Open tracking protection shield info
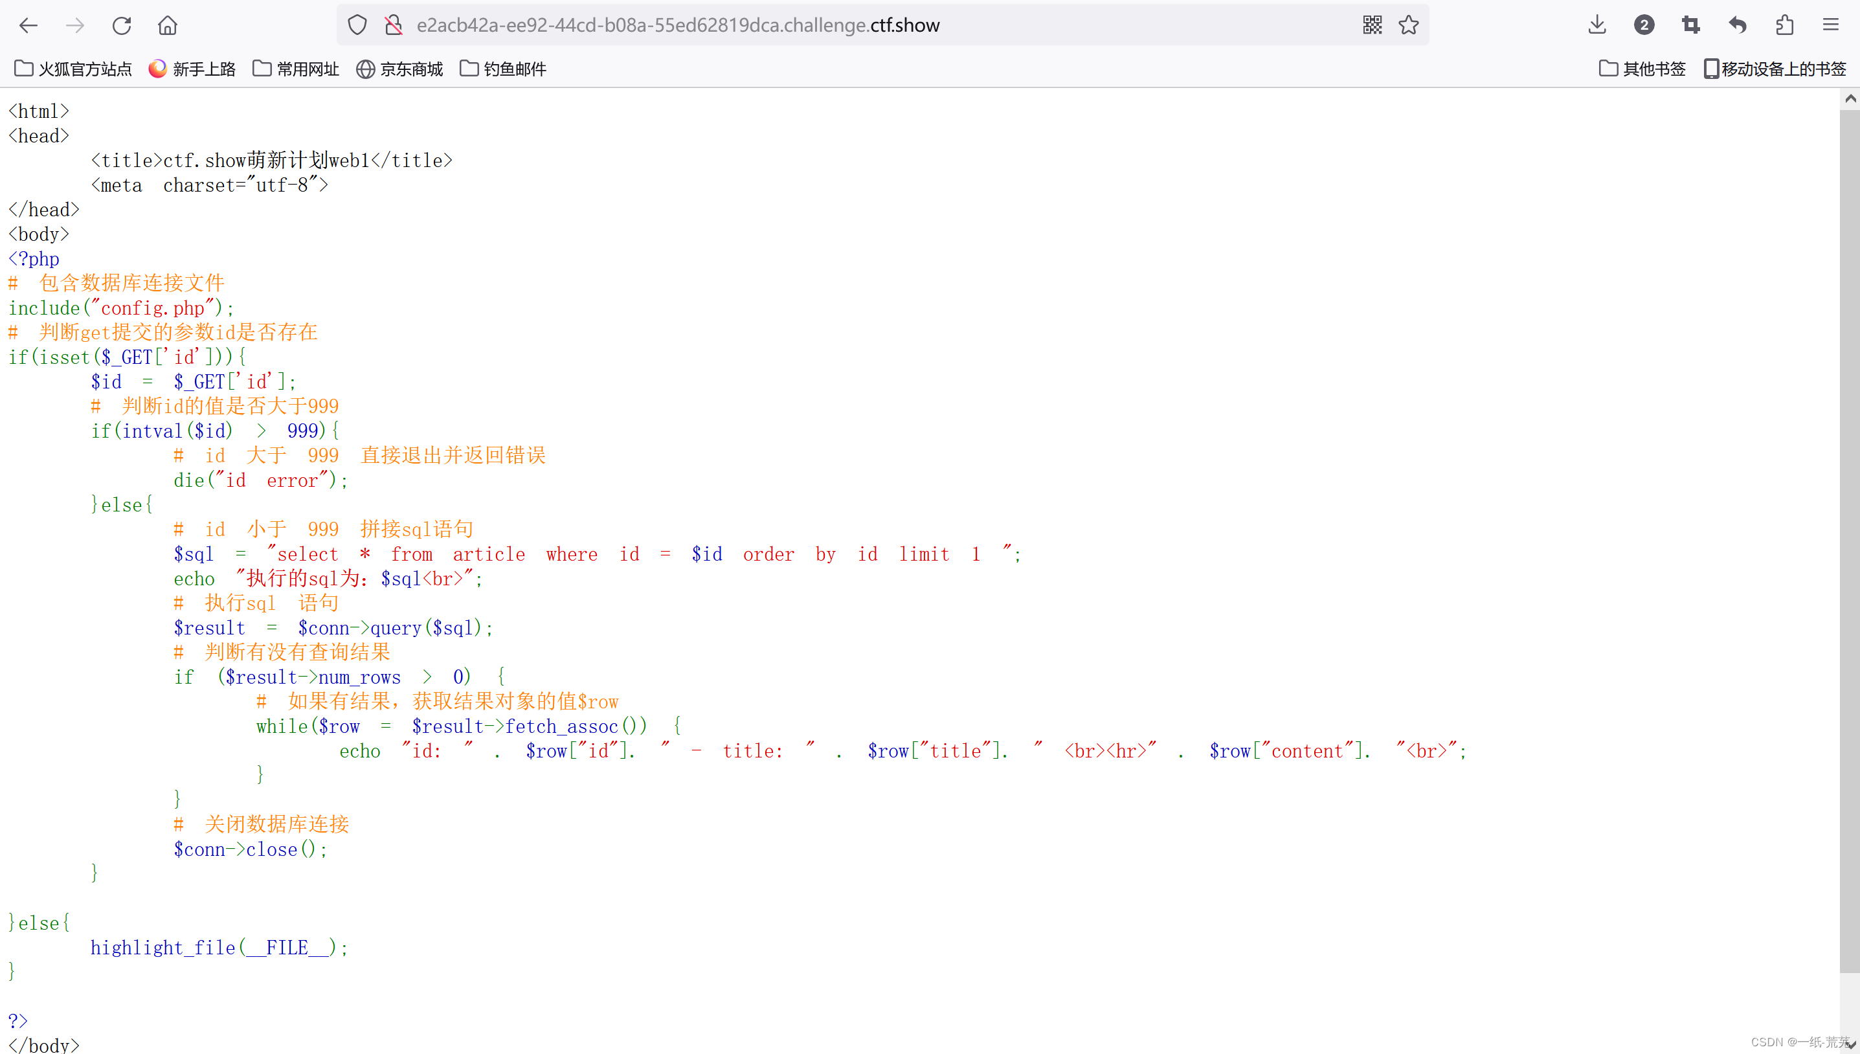 357,25
